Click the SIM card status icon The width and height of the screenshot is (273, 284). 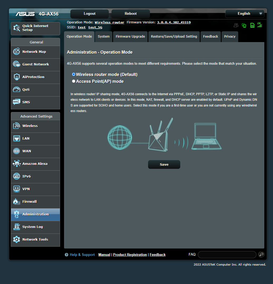(252, 25)
